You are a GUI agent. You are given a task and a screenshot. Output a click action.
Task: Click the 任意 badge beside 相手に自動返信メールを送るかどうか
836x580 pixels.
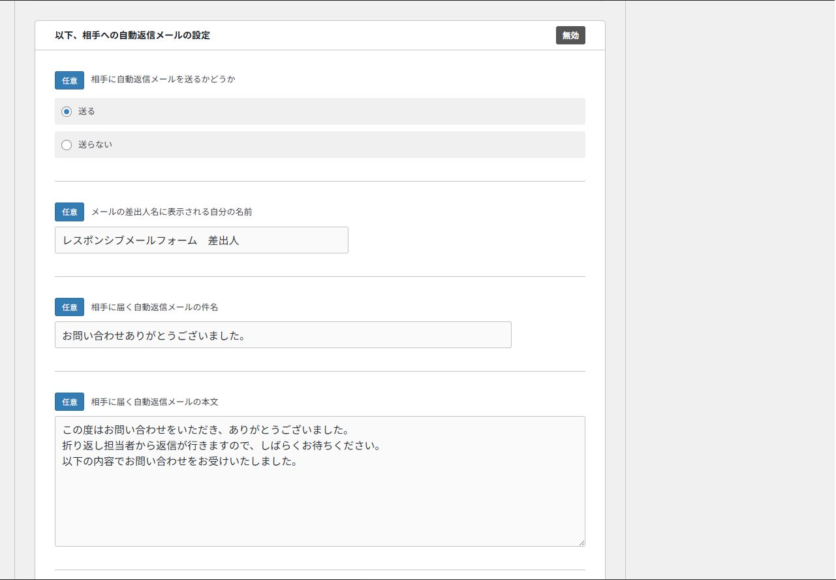pyautogui.click(x=69, y=80)
